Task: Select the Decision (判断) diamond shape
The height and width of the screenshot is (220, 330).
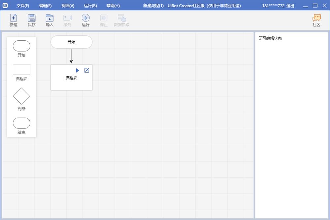Action: [21, 96]
